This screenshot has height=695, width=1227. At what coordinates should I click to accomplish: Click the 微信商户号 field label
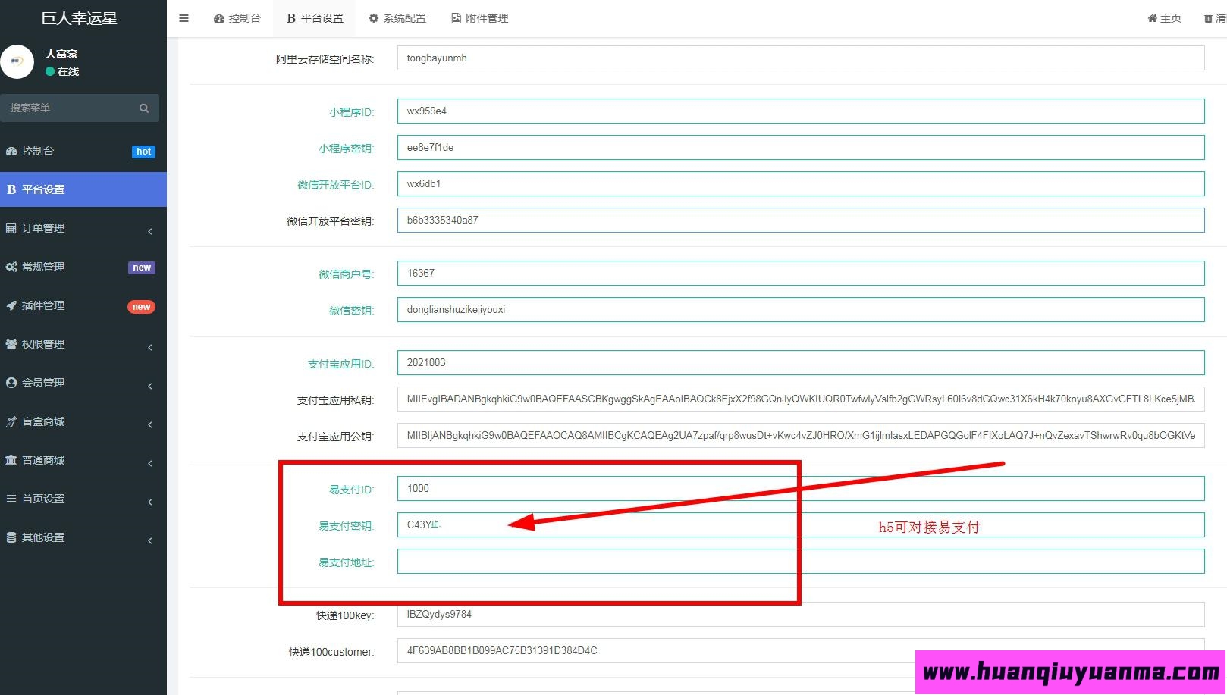tap(346, 274)
